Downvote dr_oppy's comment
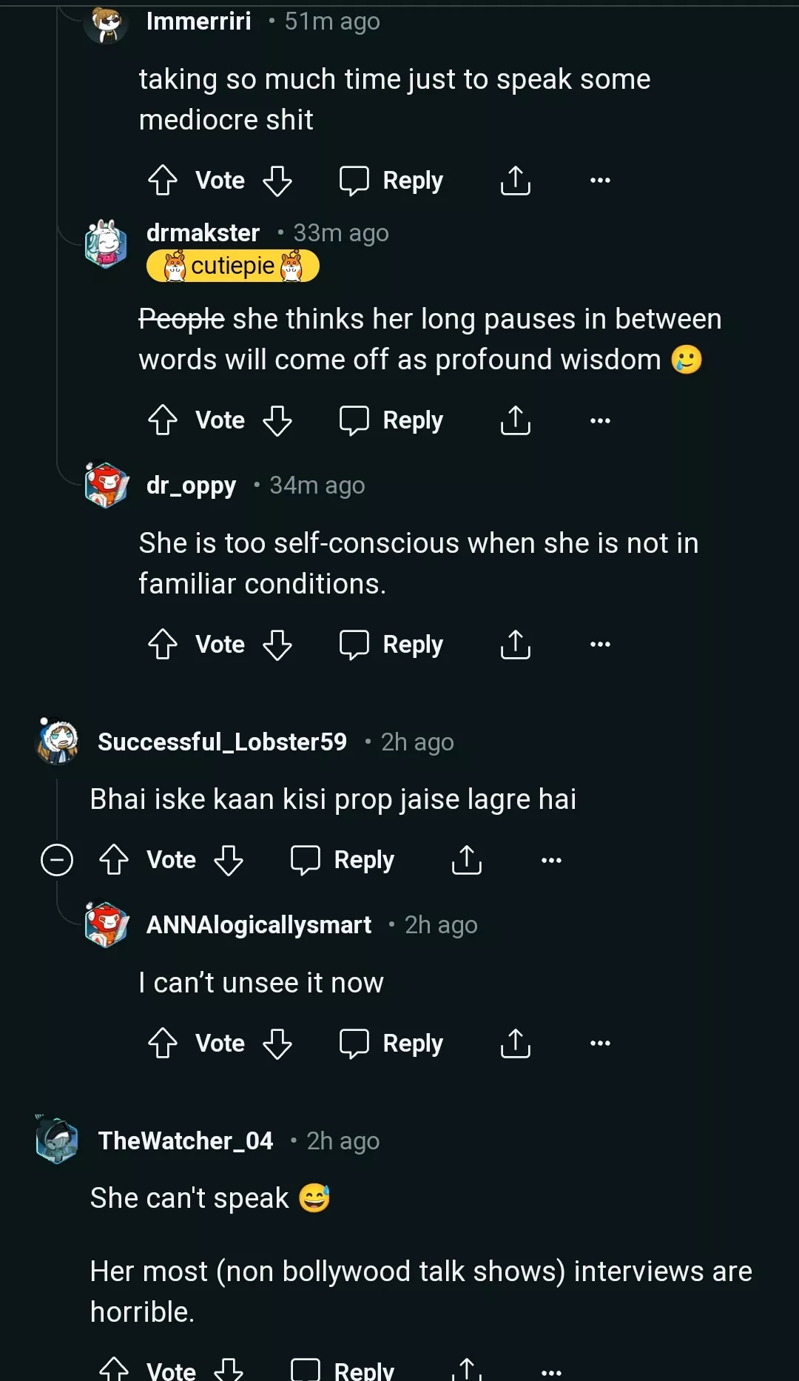Screen dimensions: 799x1381 [x=277, y=645]
